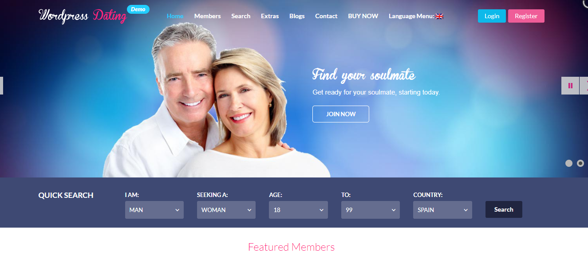Go to the Blogs page
588x264 pixels.
(x=297, y=16)
